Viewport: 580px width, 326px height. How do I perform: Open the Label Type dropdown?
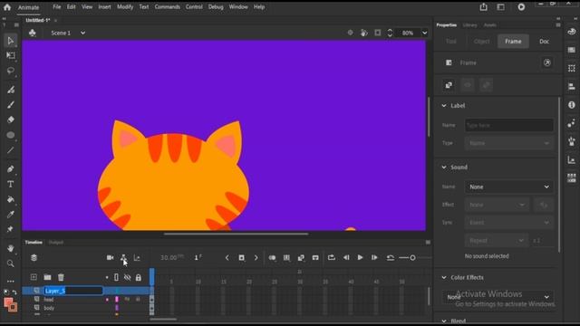pyautogui.click(x=509, y=143)
